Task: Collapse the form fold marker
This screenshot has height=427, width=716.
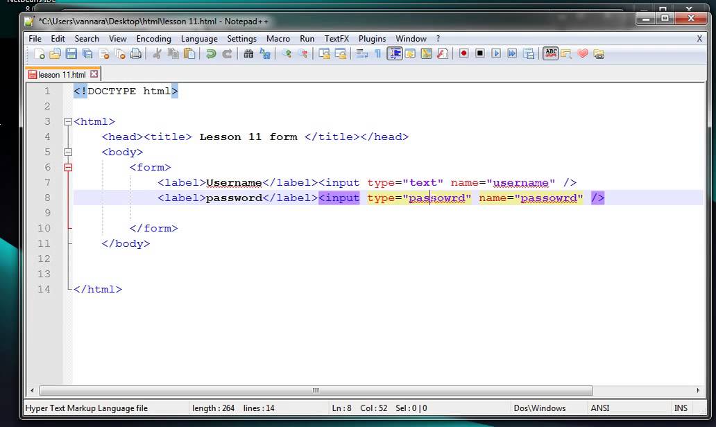Action: pyautogui.click(x=68, y=168)
